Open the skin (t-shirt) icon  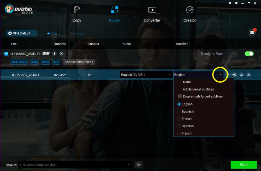tap(230, 3)
